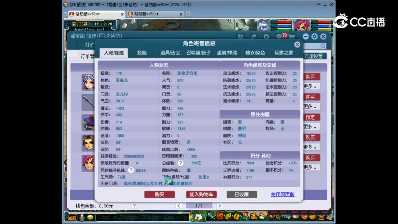Viewport: 398px width, 224px height.
Task: Switch to the 人物/修炼 tab
Action: point(114,53)
